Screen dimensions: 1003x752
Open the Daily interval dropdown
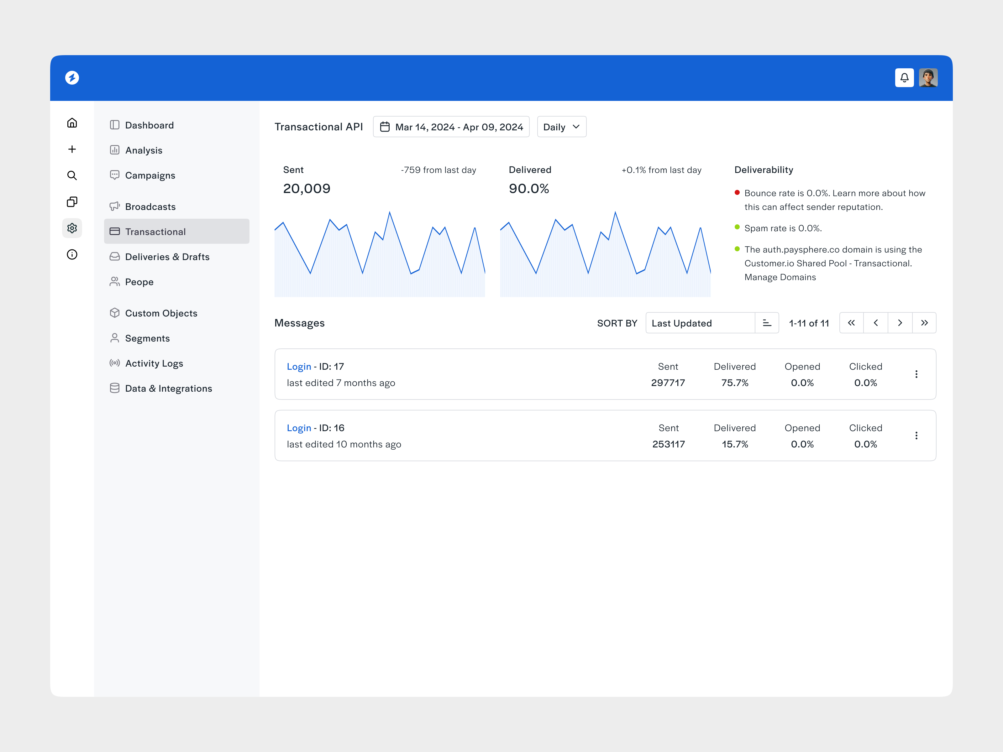coord(561,127)
